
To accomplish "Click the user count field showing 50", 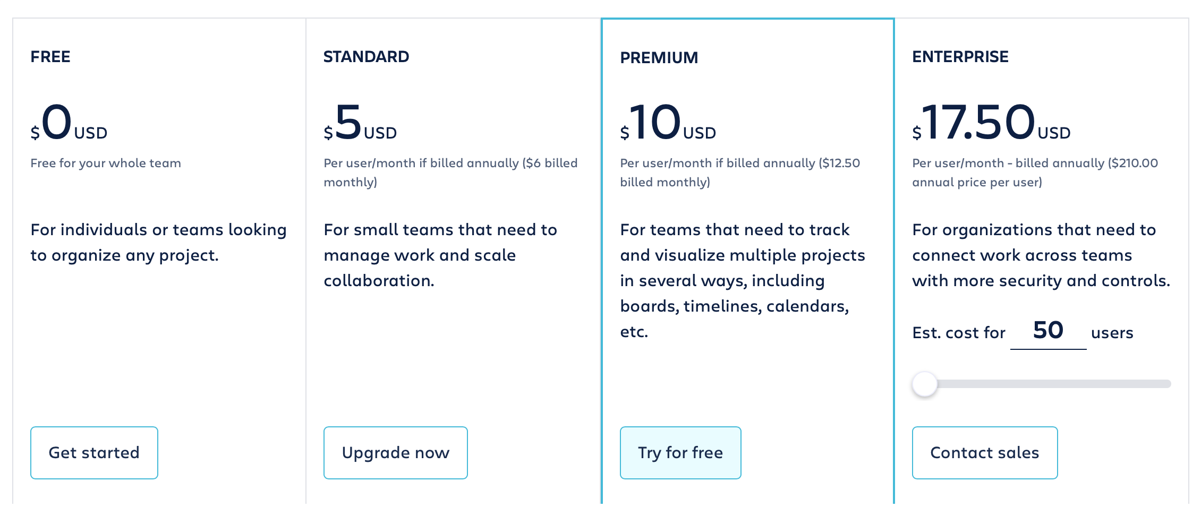I will [x=1048, y=331].
